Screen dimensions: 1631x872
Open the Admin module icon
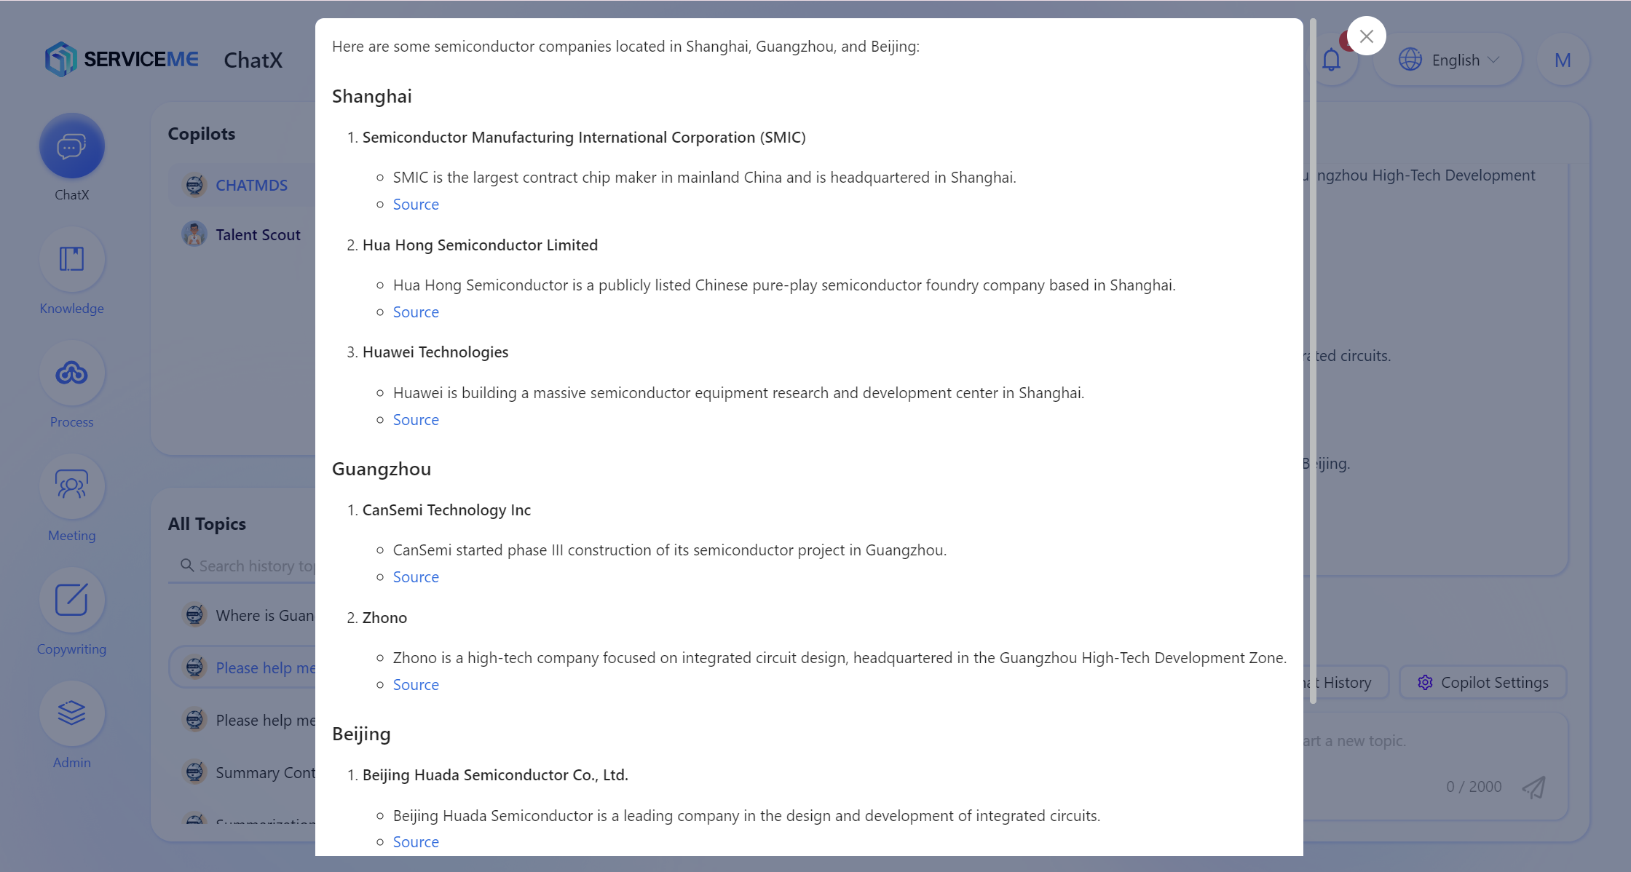click(x=71, y=713)
